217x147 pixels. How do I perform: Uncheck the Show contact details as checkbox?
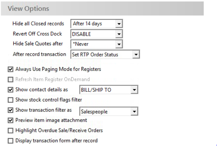[x=11, y=89]
